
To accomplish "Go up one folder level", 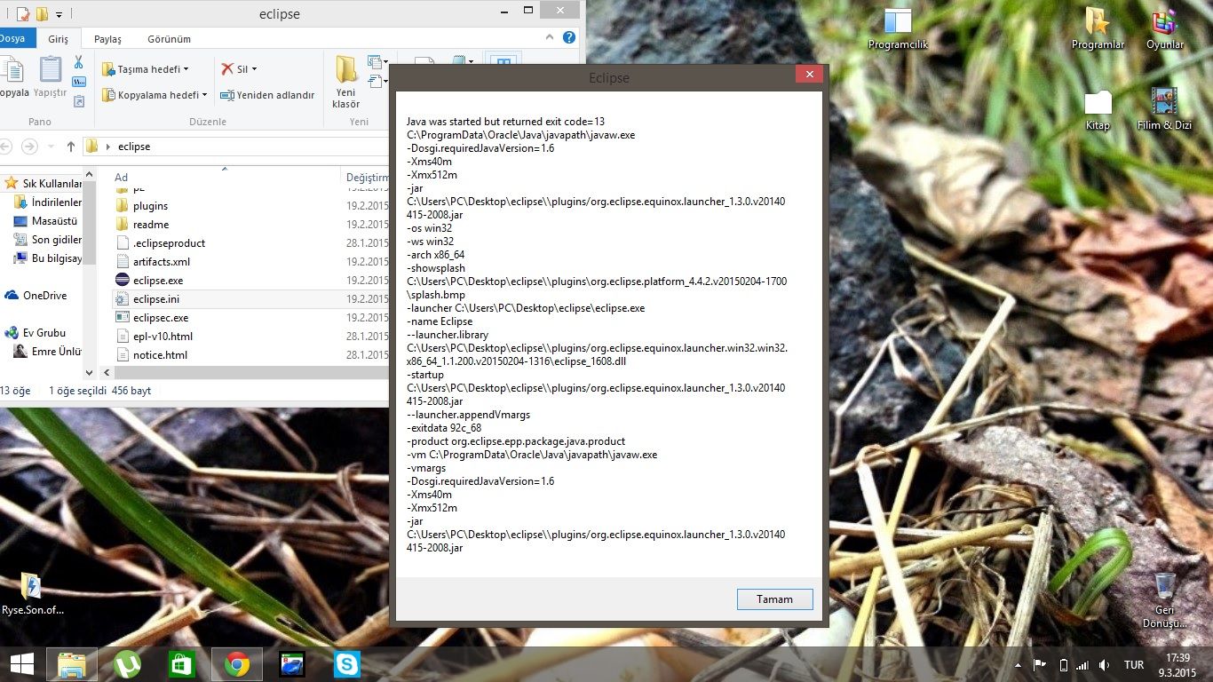I will pos(71,147).
